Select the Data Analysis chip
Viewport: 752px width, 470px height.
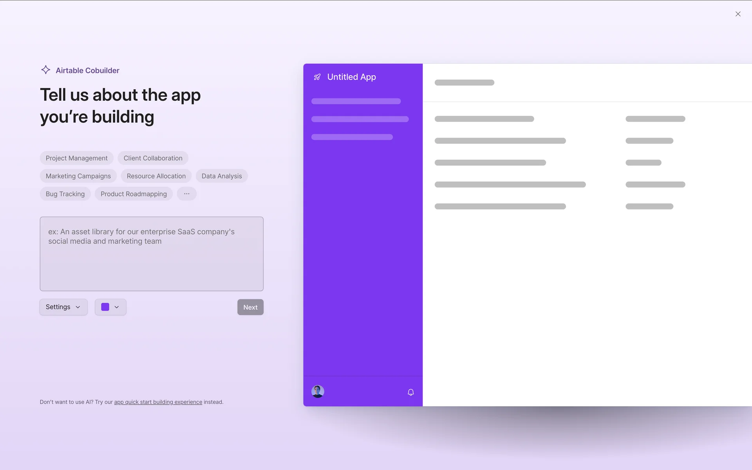pos(222,176)
